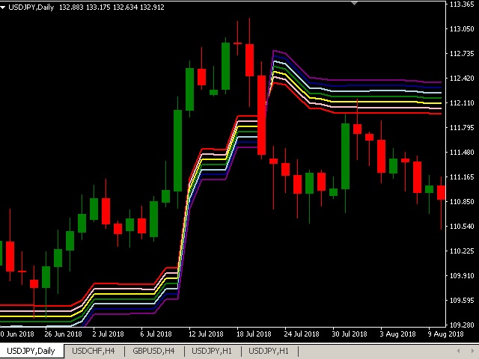Click the 110.225 price scale label

click(462, 251)
